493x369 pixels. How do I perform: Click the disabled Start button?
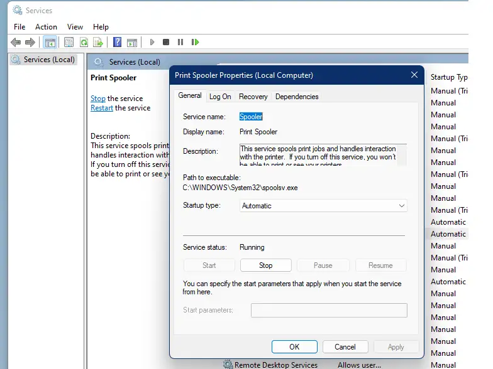[209, 265]
